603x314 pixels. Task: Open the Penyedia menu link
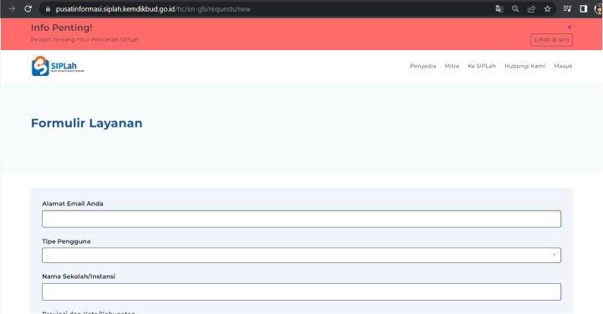pos(423,66)
